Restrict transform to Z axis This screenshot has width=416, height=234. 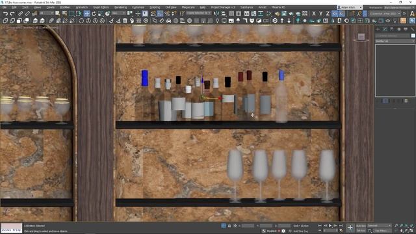coord(328,14)
